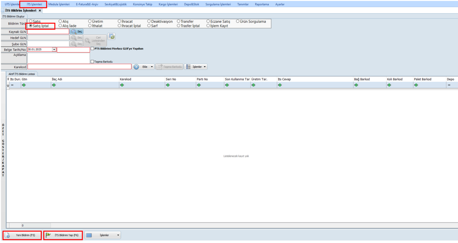Click the refresh list icon beside Cari Listesinden Seç

click(x=111, y=37)
